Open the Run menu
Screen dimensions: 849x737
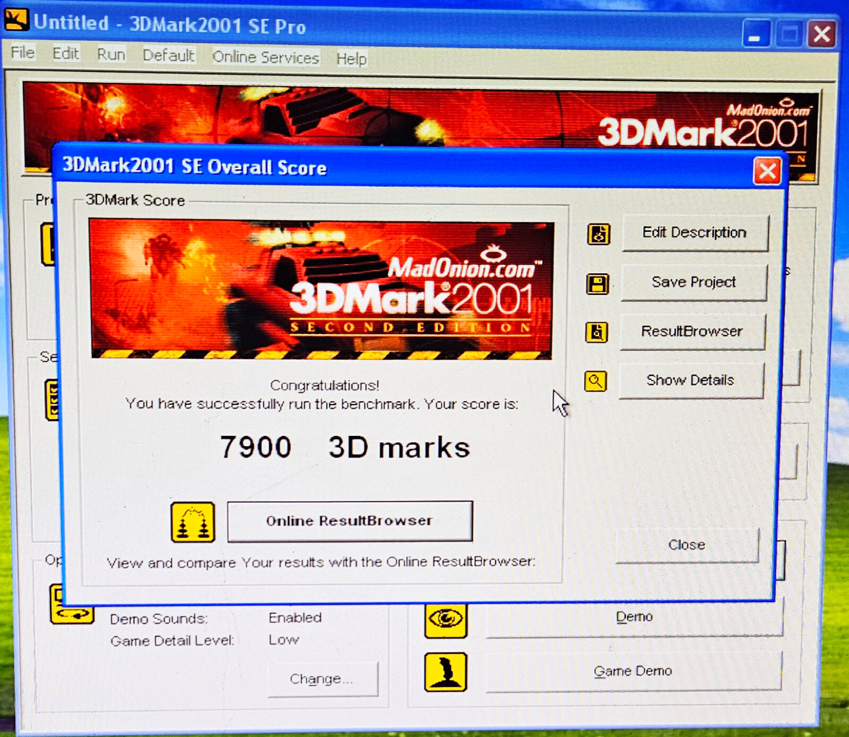tap(111, 55)
